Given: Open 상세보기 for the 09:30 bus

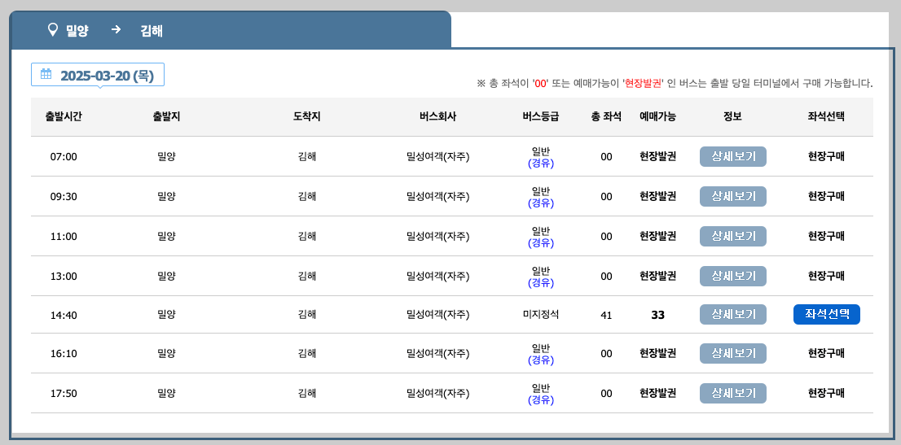Looking at the screenshot, I should (733, 196).
